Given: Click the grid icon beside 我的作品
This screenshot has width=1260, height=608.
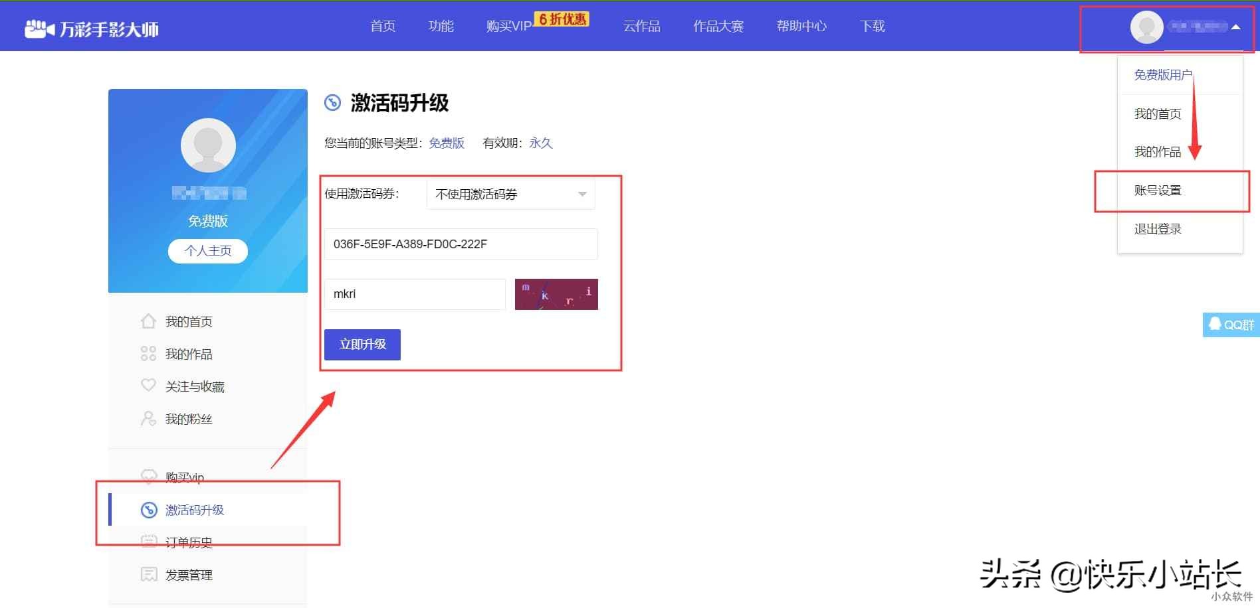Looking at the screenshot, I should pos(148,354).
